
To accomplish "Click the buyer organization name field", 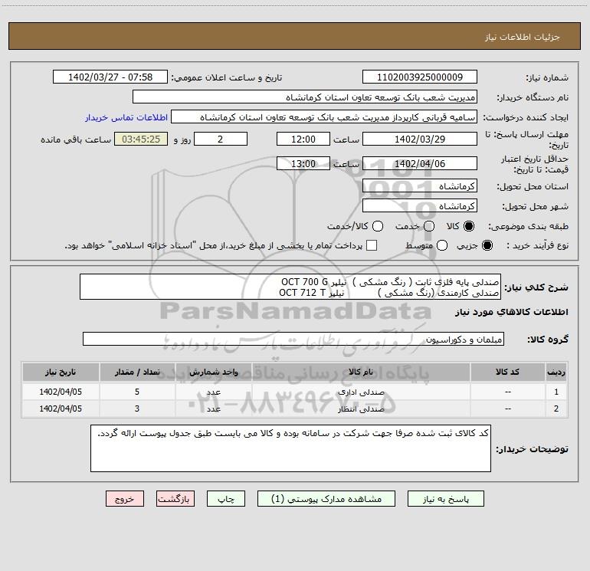I will (305, 97).
